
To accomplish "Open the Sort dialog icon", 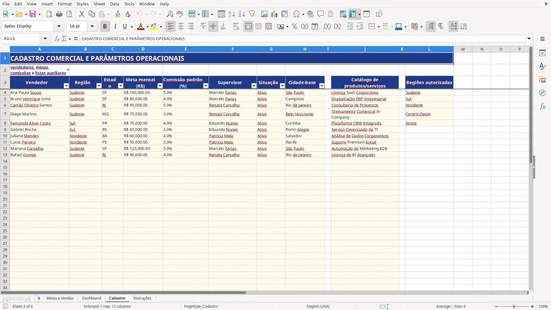I will 221,14.
